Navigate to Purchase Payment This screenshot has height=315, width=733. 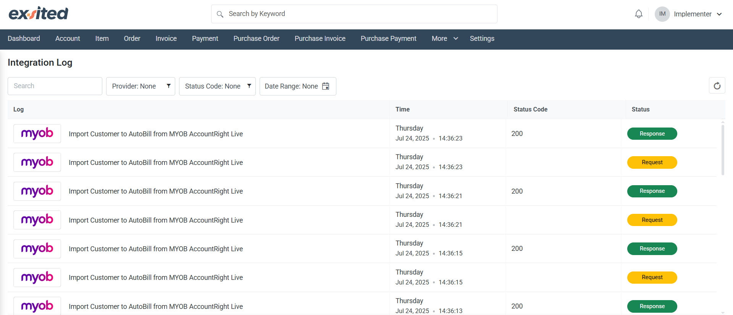coord(389,39)
